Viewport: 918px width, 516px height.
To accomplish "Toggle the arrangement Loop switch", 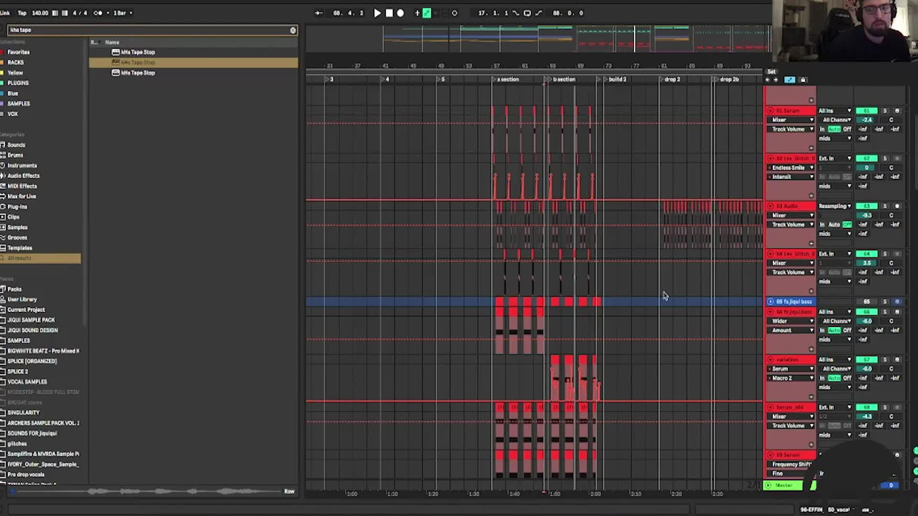I will [527, 13].
